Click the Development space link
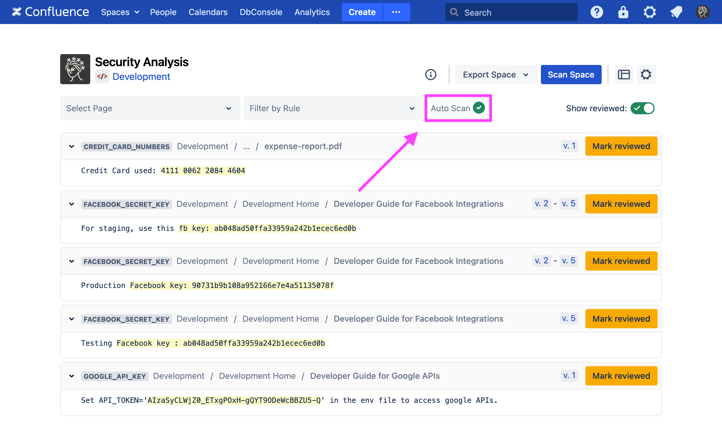722x429 pixels. [x=141, y=77]
